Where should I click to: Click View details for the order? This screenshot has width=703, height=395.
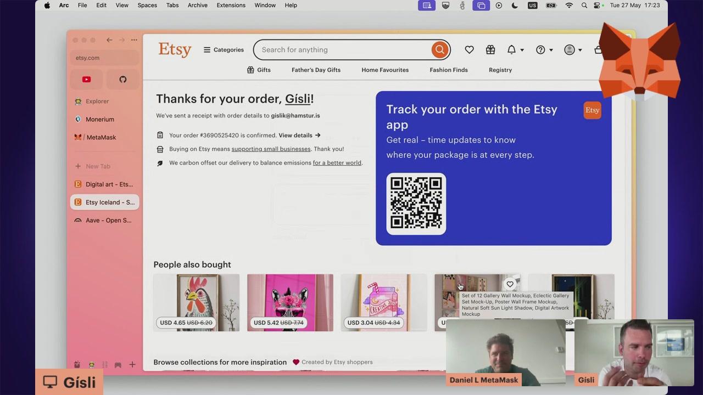pos(299,136)
